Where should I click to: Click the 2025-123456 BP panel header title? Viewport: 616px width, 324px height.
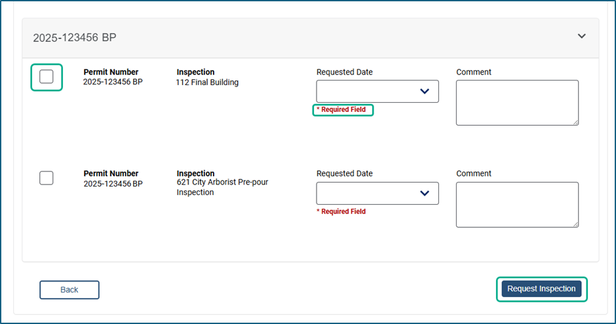(x=75, y=38)
